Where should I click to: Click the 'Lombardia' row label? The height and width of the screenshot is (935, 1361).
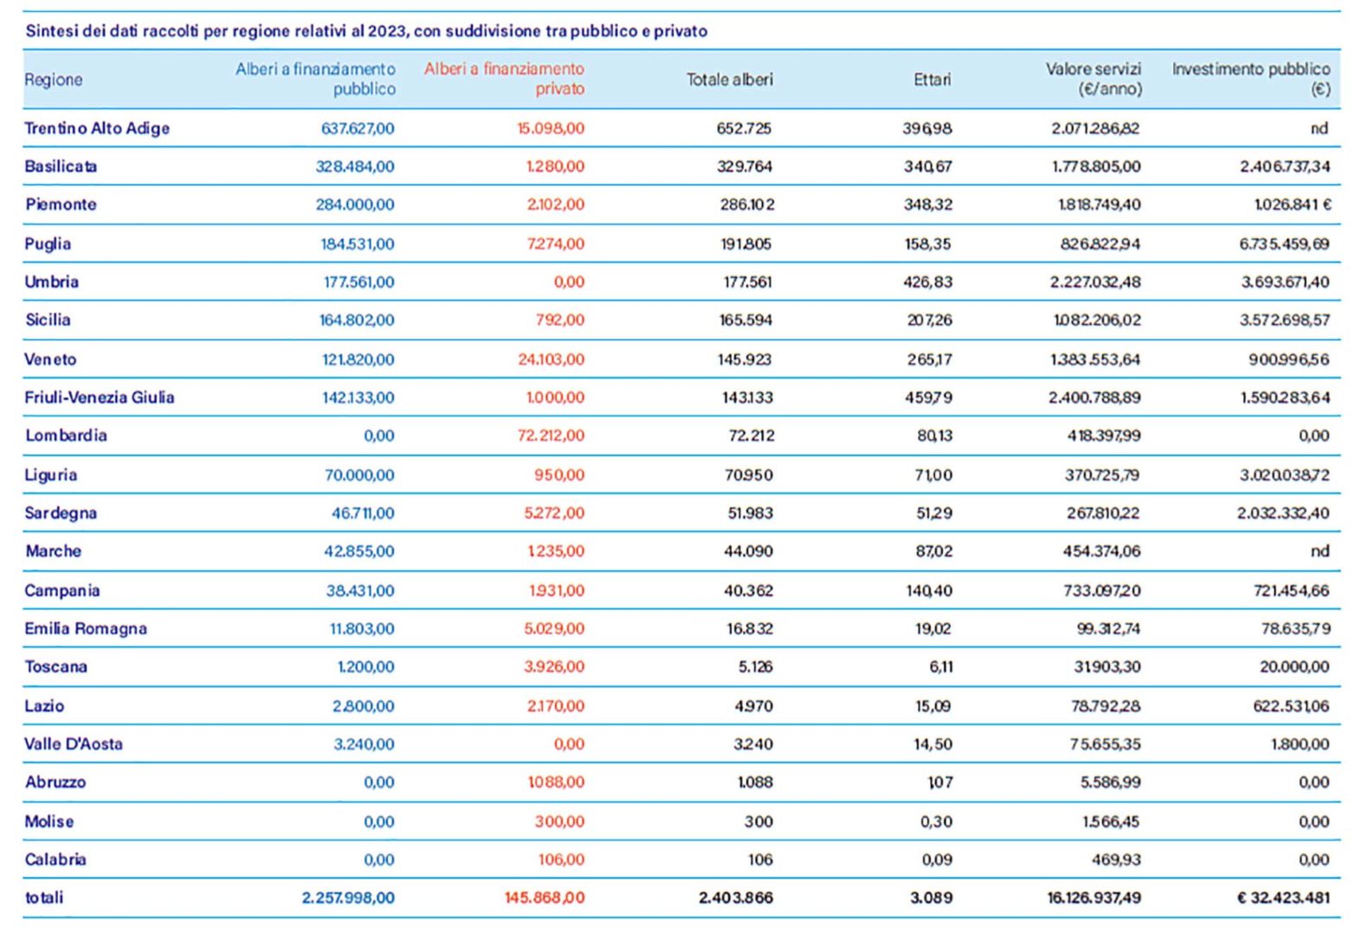66,435
